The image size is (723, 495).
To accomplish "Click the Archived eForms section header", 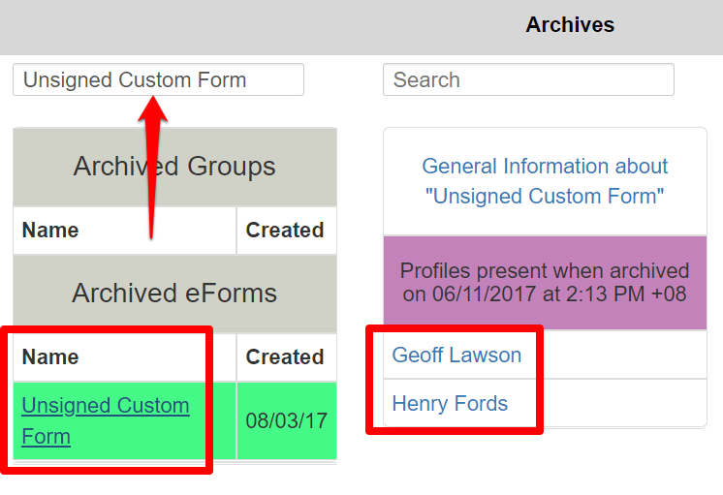I will coord(174,294).
